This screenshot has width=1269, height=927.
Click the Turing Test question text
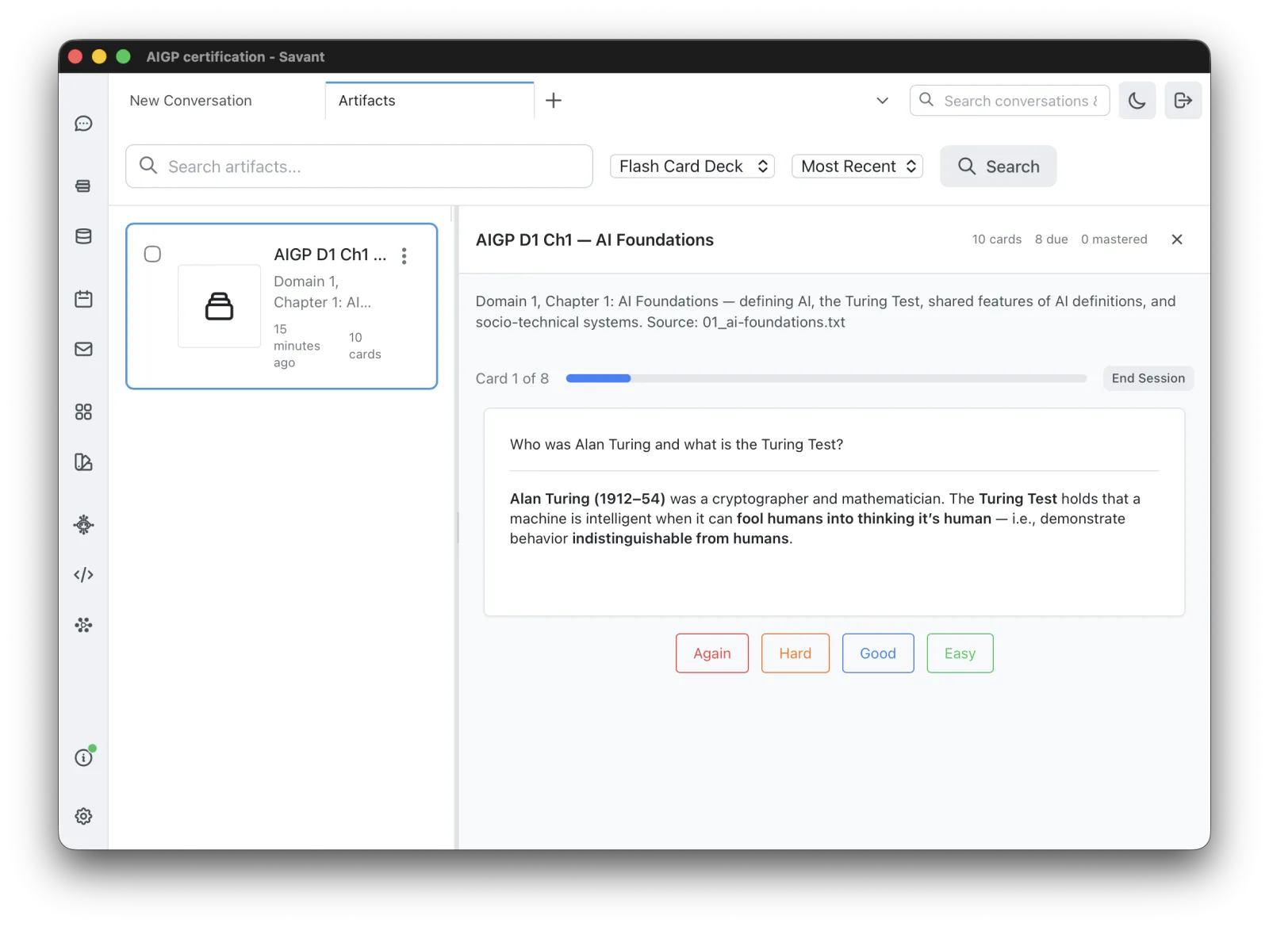click(x=677, y=445)
